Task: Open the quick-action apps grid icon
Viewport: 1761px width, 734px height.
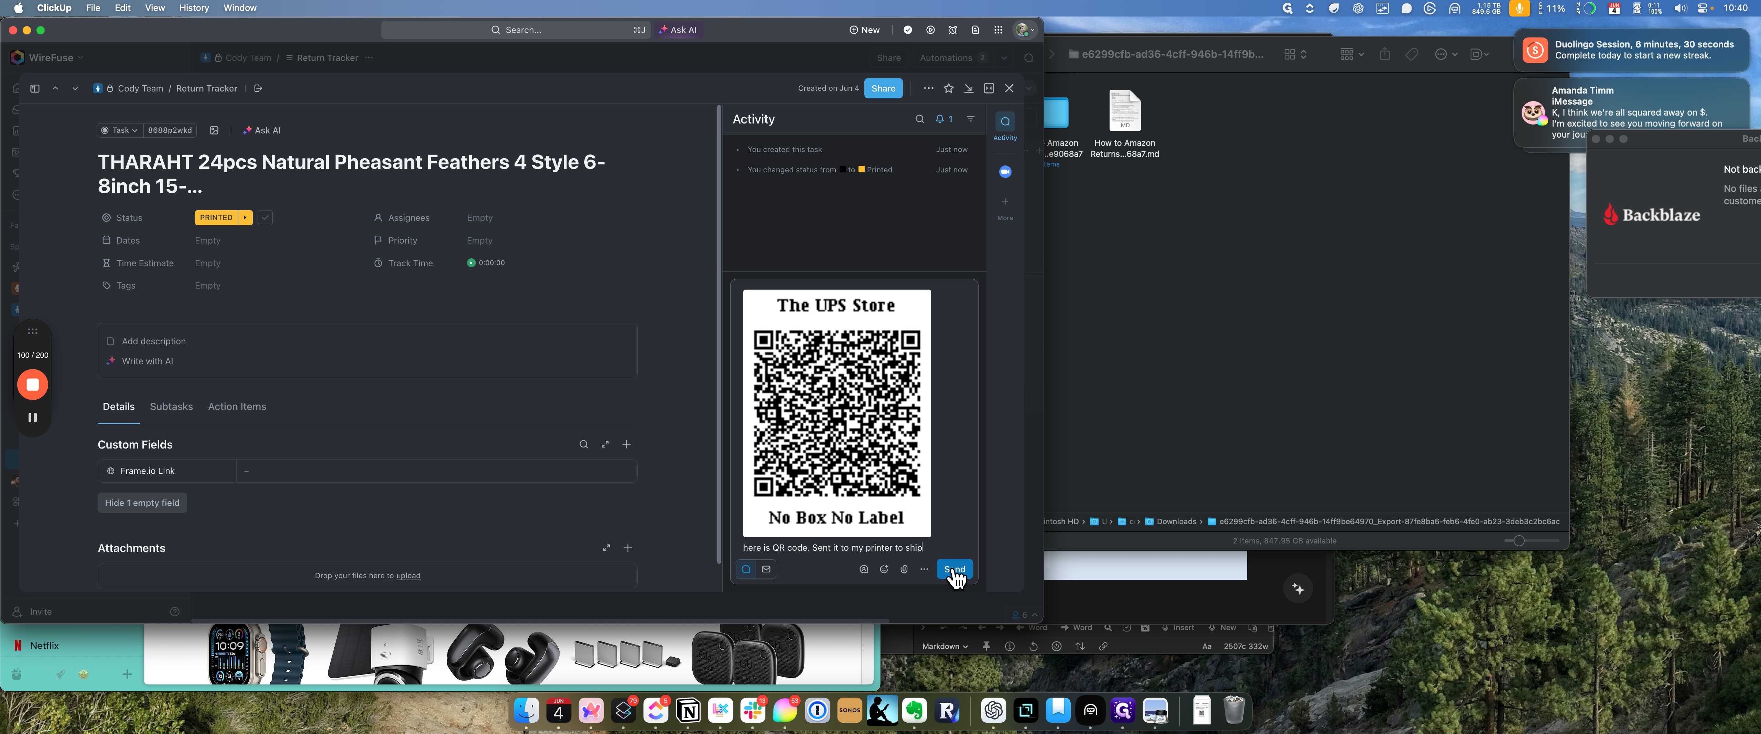Action: point(998,29)
